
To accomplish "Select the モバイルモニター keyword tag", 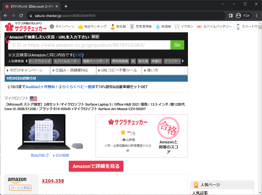I will pyautogui.click(x=67, y=61).
